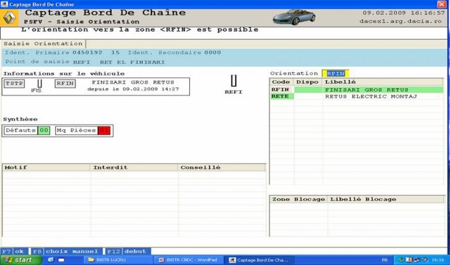Click Ident. Primaire value 0450192
The width and height of the screenshot is (450, 265).
pos(87,53)
